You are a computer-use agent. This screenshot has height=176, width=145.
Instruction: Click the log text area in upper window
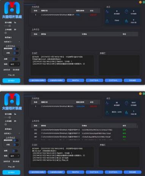(62, 65)
